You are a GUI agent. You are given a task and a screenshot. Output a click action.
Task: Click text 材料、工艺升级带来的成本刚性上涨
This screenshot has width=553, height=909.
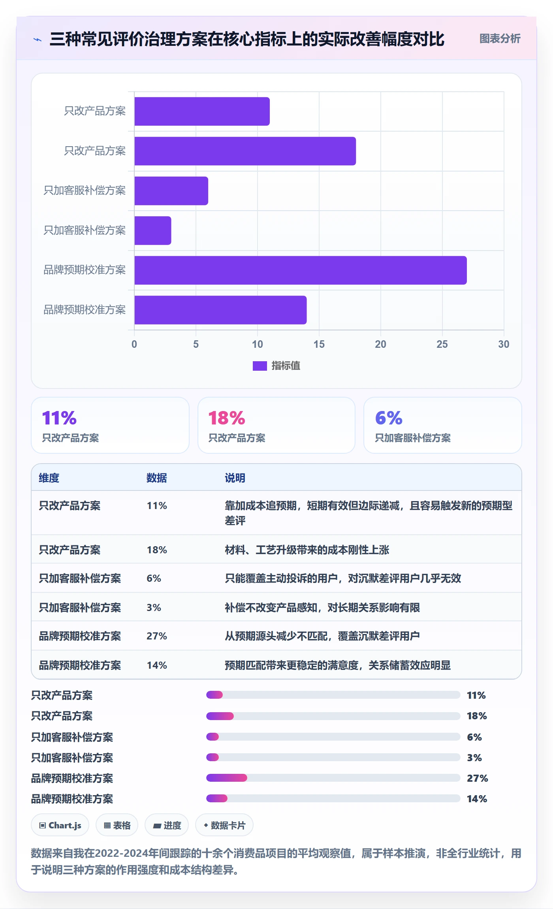pyautogui.click(x=307, y=550)
